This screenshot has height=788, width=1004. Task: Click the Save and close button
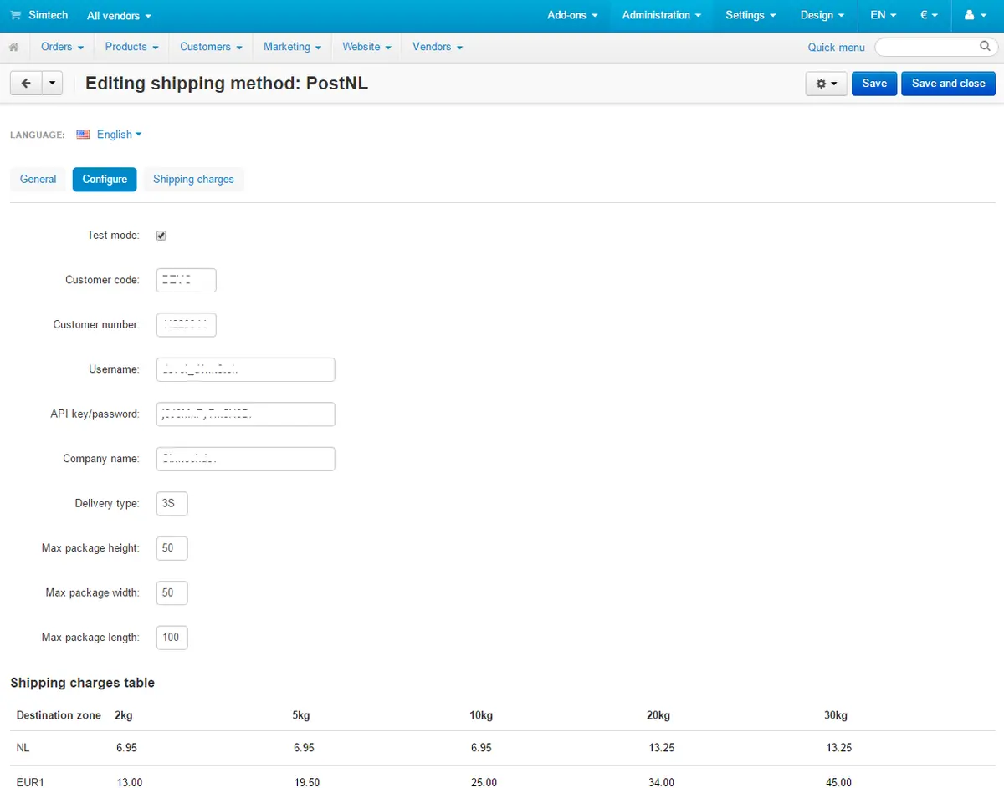(948, 84)
